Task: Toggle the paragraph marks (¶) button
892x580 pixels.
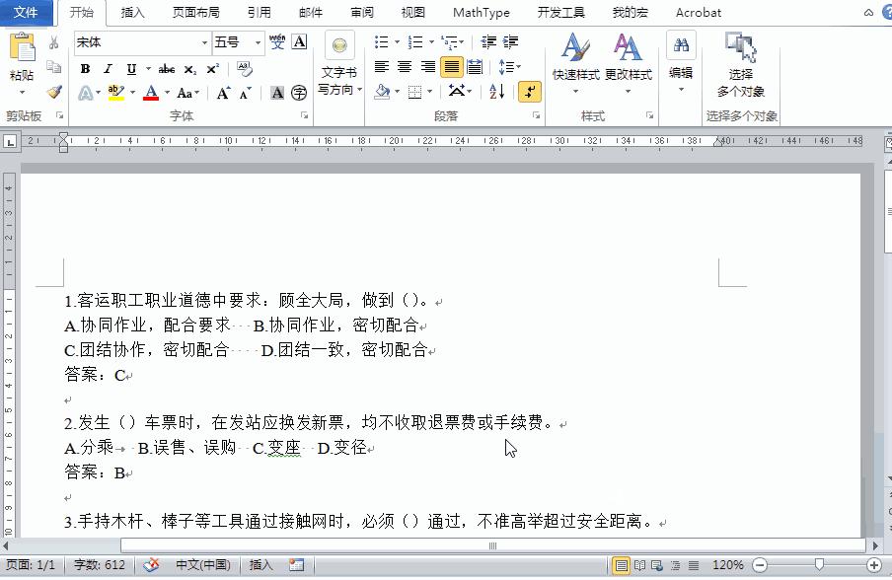Action: tap(530, 90)
